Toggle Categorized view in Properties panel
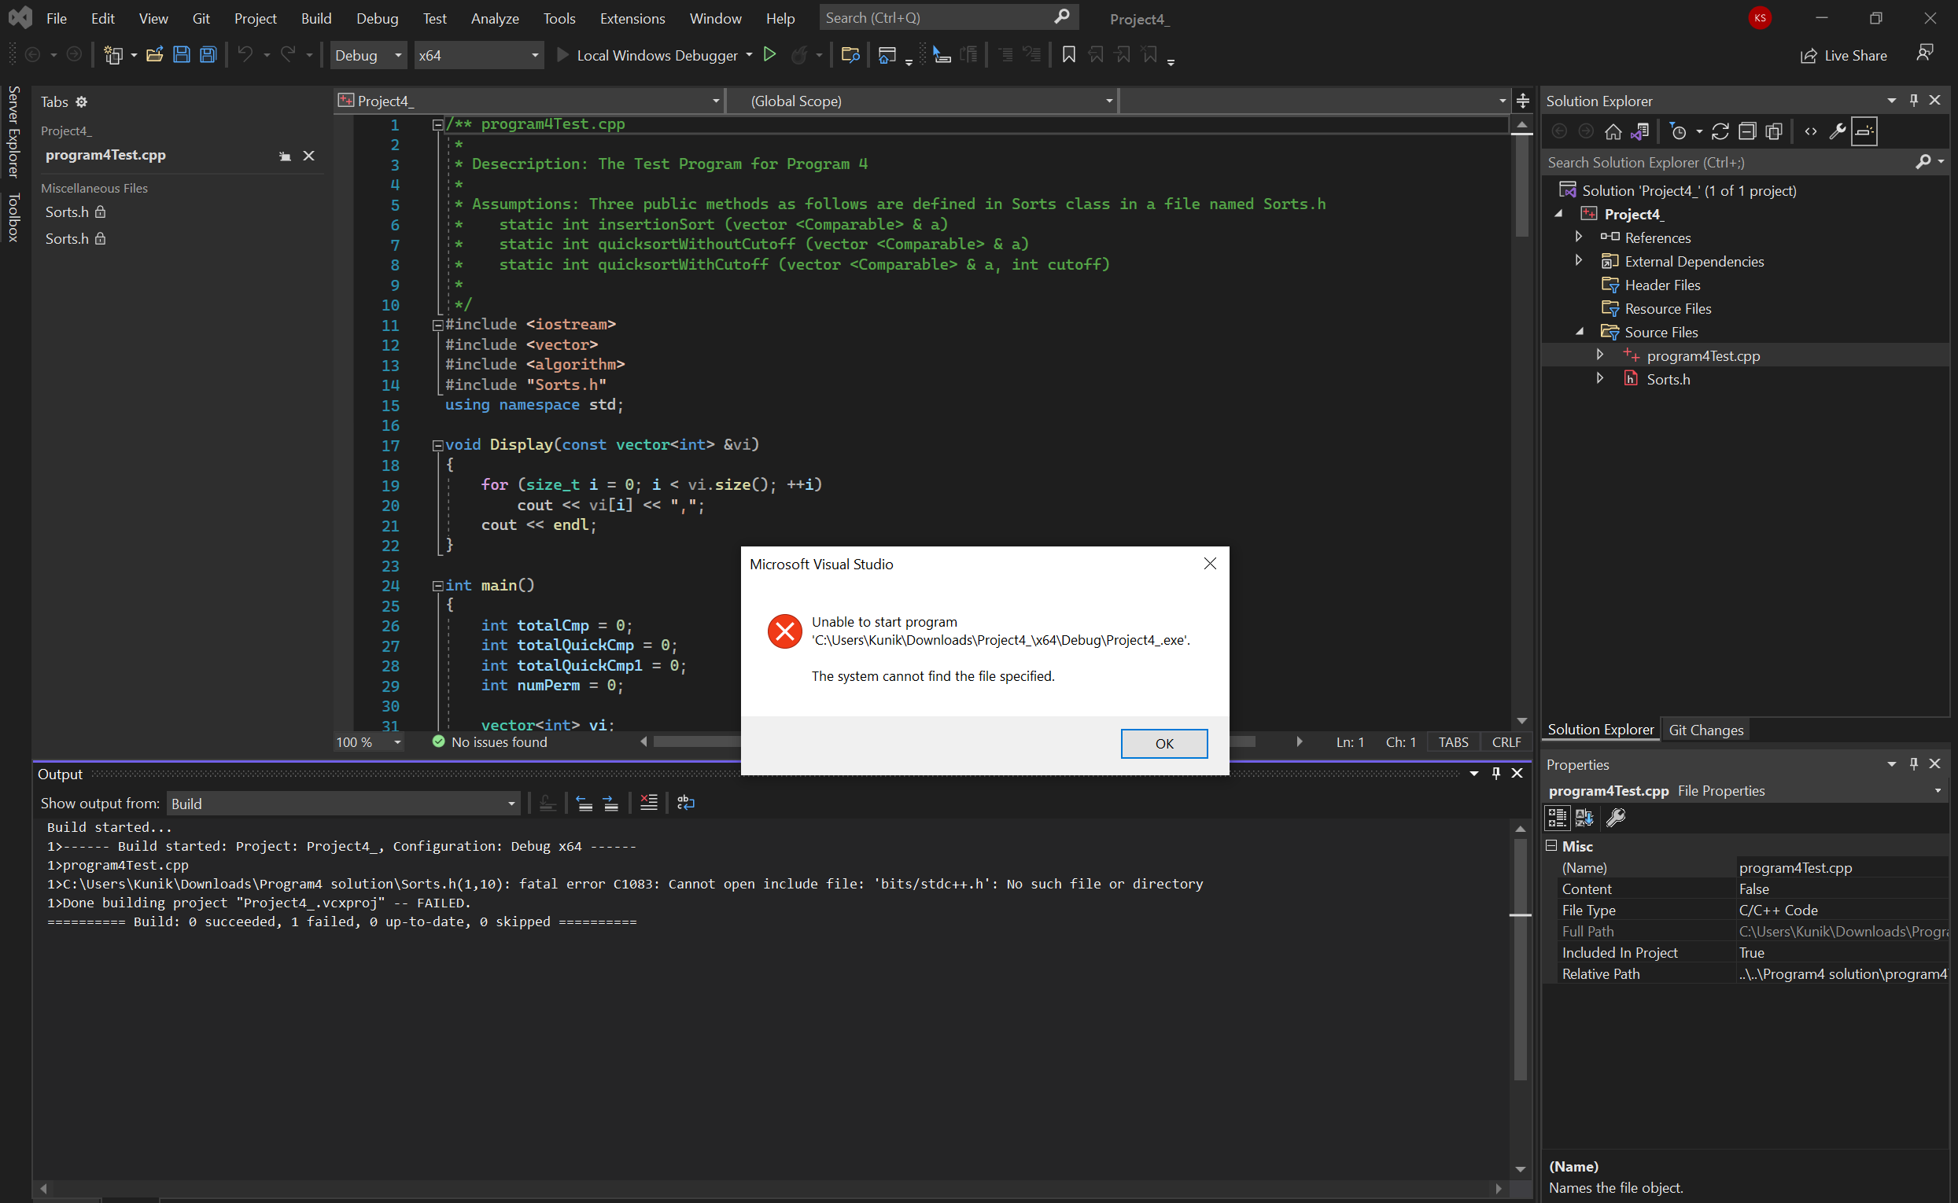 point(1557,817)
